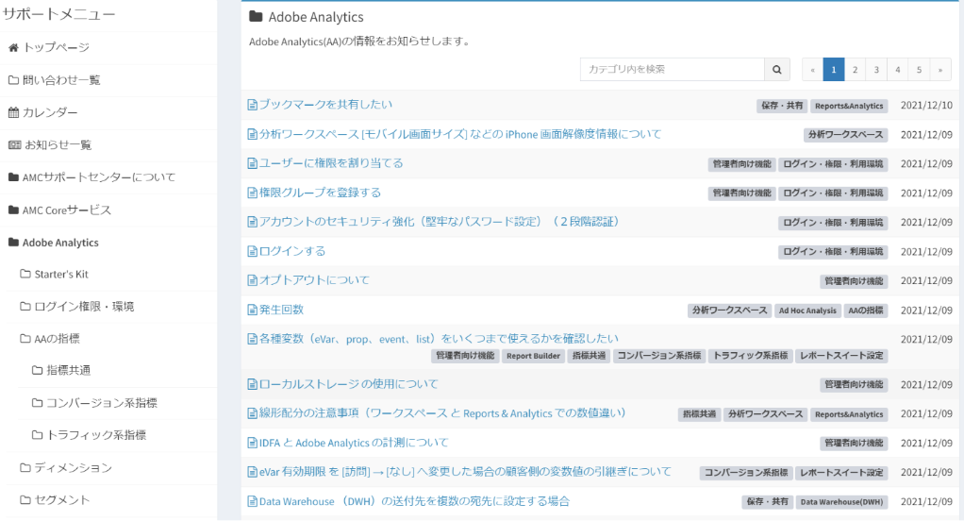Click document icon beside 権限グループを登録する
This screenshot has width=964, height=521.
(x=252, y=193)
